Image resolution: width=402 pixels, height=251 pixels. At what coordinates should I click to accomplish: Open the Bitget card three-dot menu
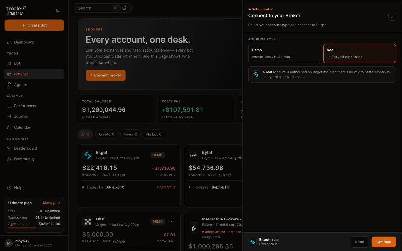tap(171, 155)
